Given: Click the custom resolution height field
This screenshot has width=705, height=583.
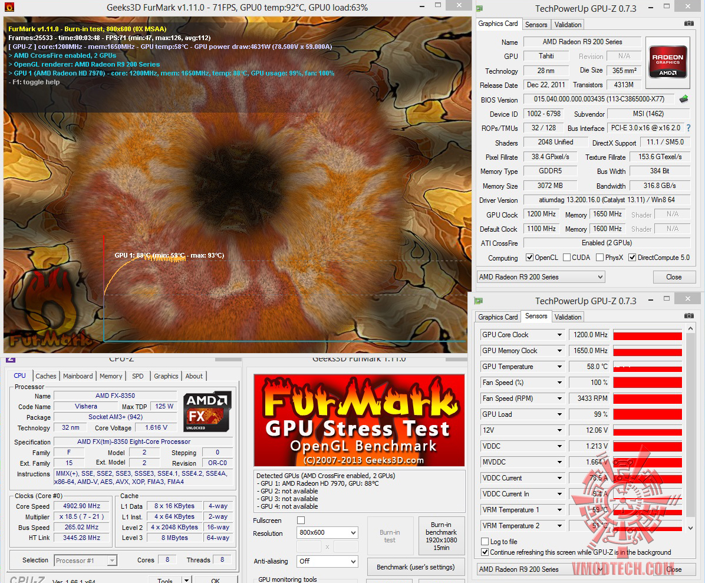Looking at the screenshot, I should click(x=346, y=546).
